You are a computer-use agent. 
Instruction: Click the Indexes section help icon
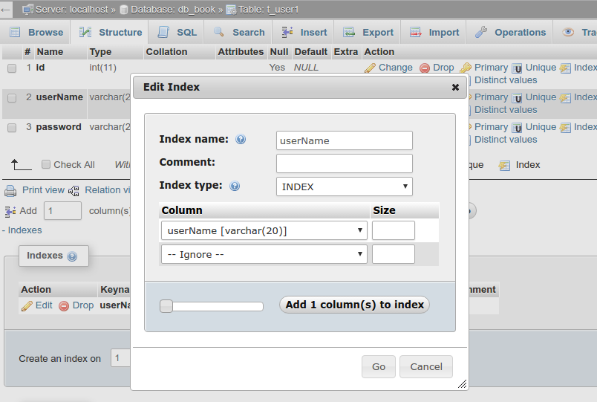pos(72,256)
